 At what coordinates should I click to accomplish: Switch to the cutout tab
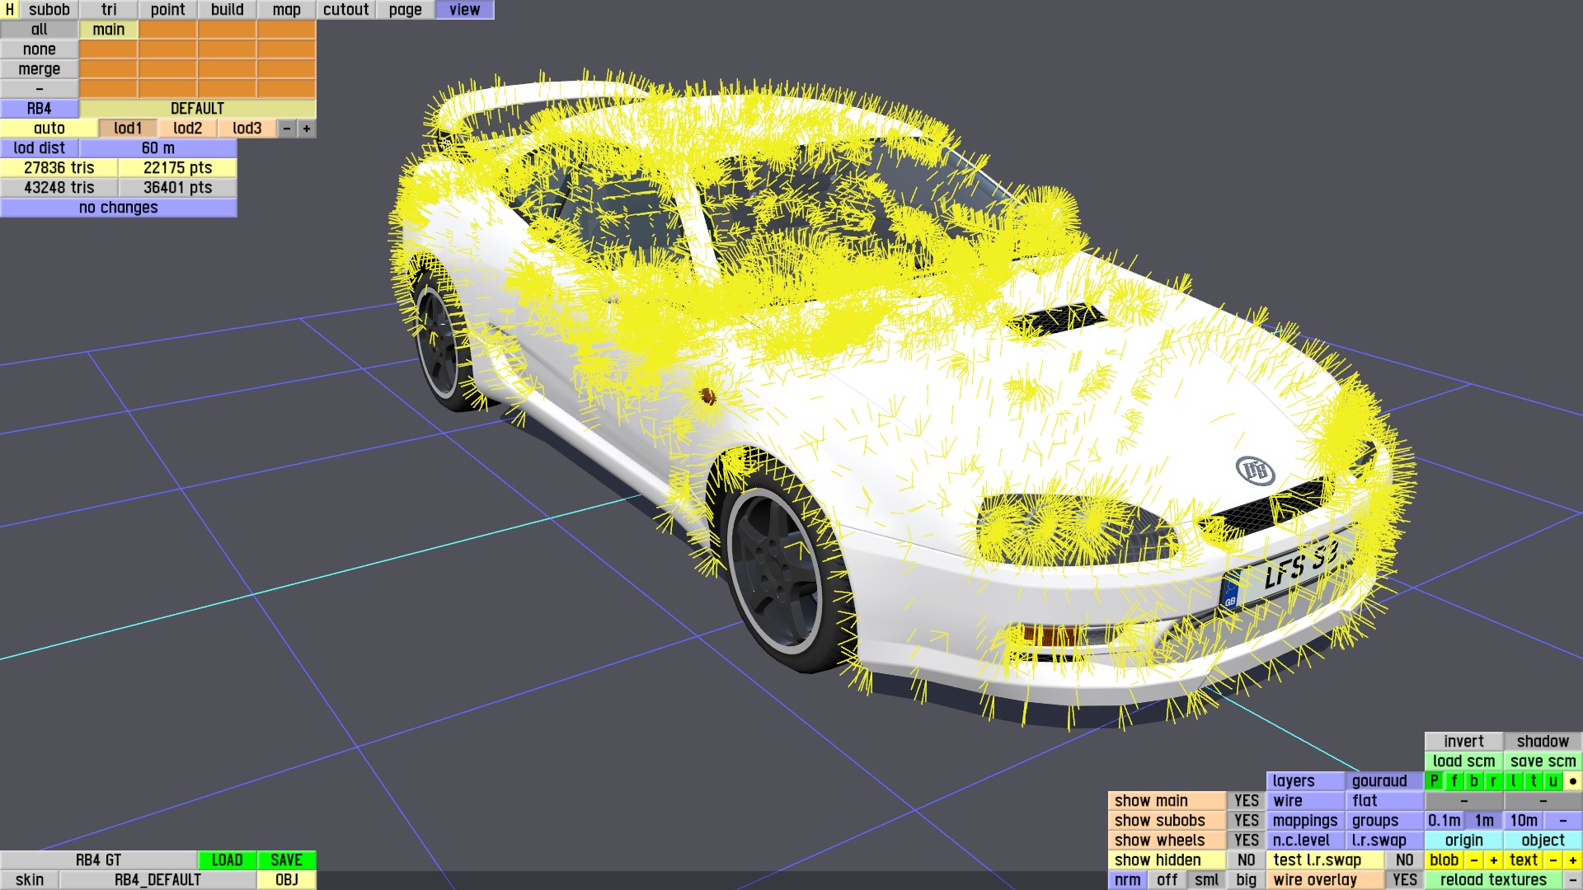point(345,10)
